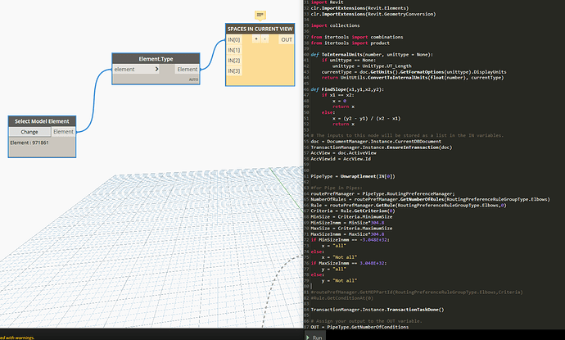The width and height of the screenshot is (565, 340).
Task: Remove an input port with the - button
Action: (x=264, y=39)
